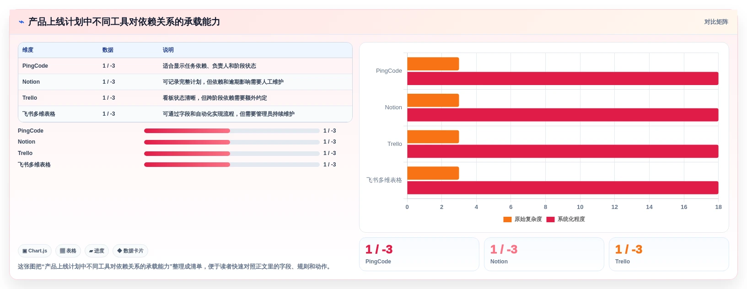Click the PingCode chart axis label
This screenshot has height=289, width=747.
coord(389,71)
